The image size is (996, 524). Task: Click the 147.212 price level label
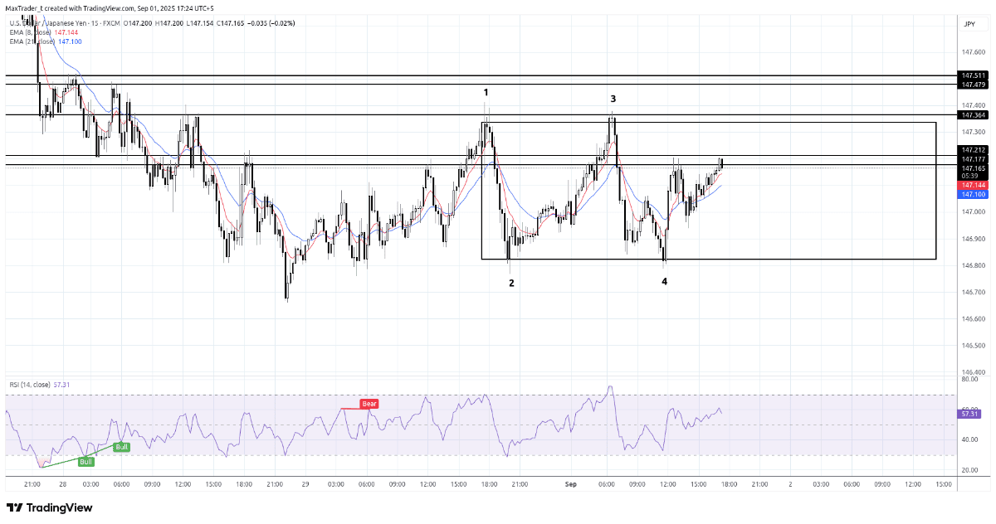[x=974, y=150]
